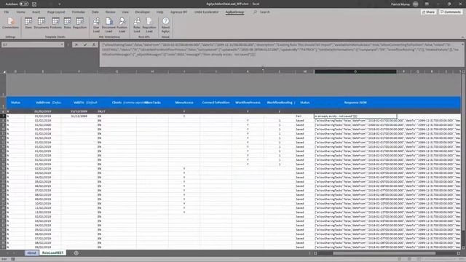The width and height of the screenshot is (466, 262).
Task: Open the Insert Function fx dialog
Action: (x=94, y=44)
